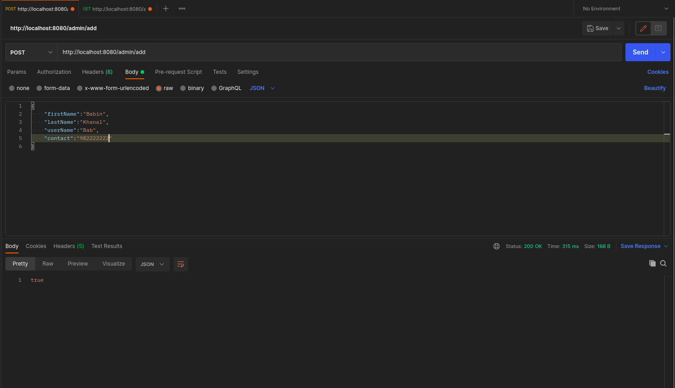675x388 pixels.
Task: Click the response pane vertical scrollbar
Action: click(667, 332)
